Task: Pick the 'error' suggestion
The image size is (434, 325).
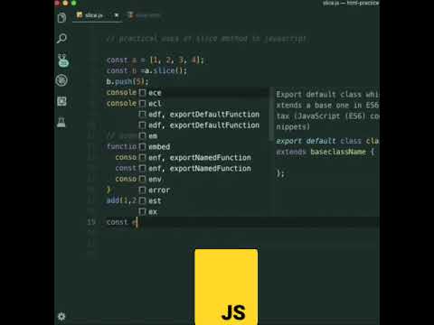Action: [x=203, y=190]
